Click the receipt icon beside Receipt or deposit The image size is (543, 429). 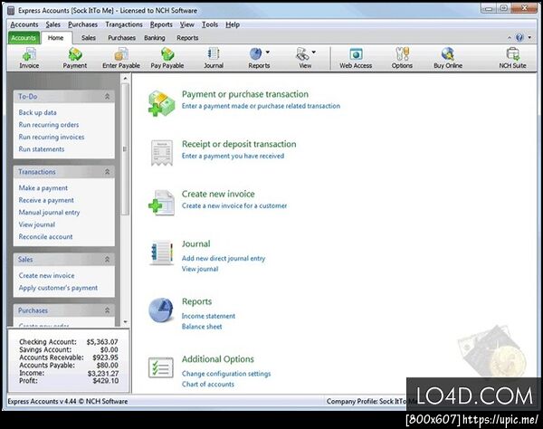click(162, 153)
